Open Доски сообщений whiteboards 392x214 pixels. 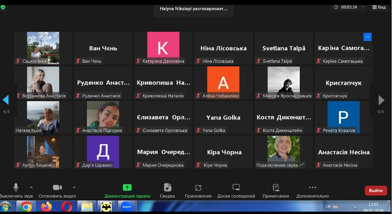tap(236, 188)
